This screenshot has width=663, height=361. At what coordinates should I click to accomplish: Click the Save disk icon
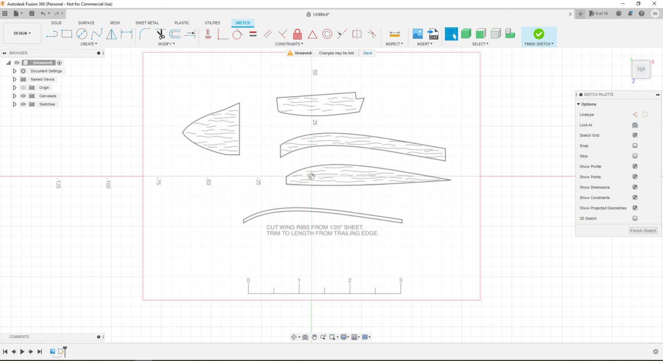click(31, 14)
